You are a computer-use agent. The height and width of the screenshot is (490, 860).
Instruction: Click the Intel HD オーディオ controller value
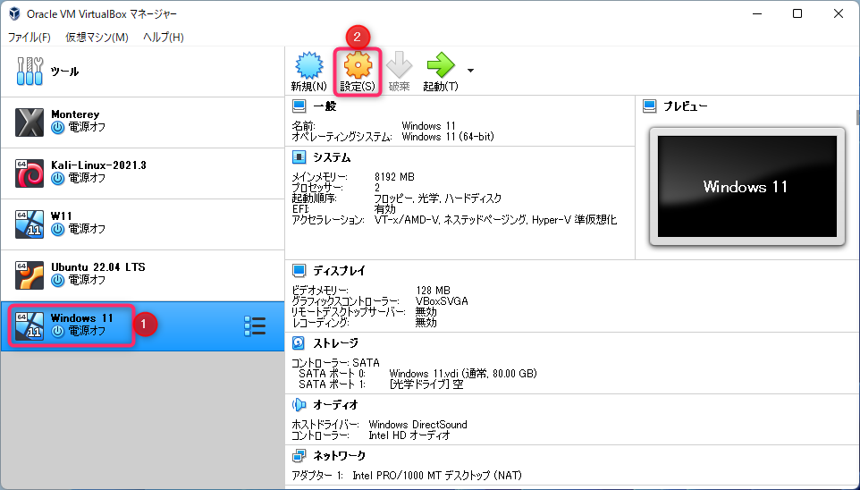409,435
